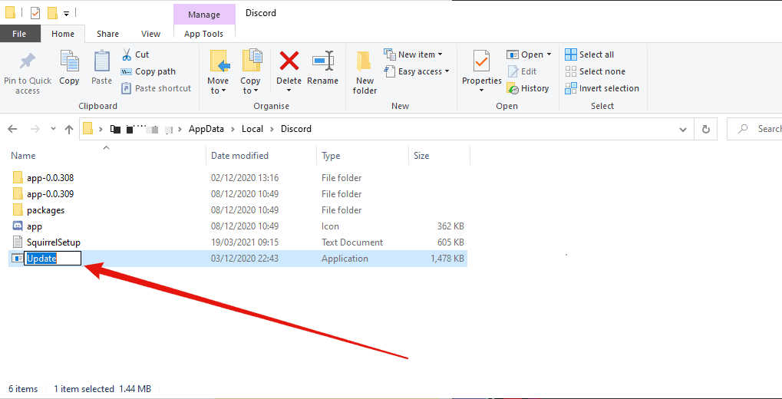Click AppData in the address path
This screenshot has width=782, height=399.
point(206,129)
